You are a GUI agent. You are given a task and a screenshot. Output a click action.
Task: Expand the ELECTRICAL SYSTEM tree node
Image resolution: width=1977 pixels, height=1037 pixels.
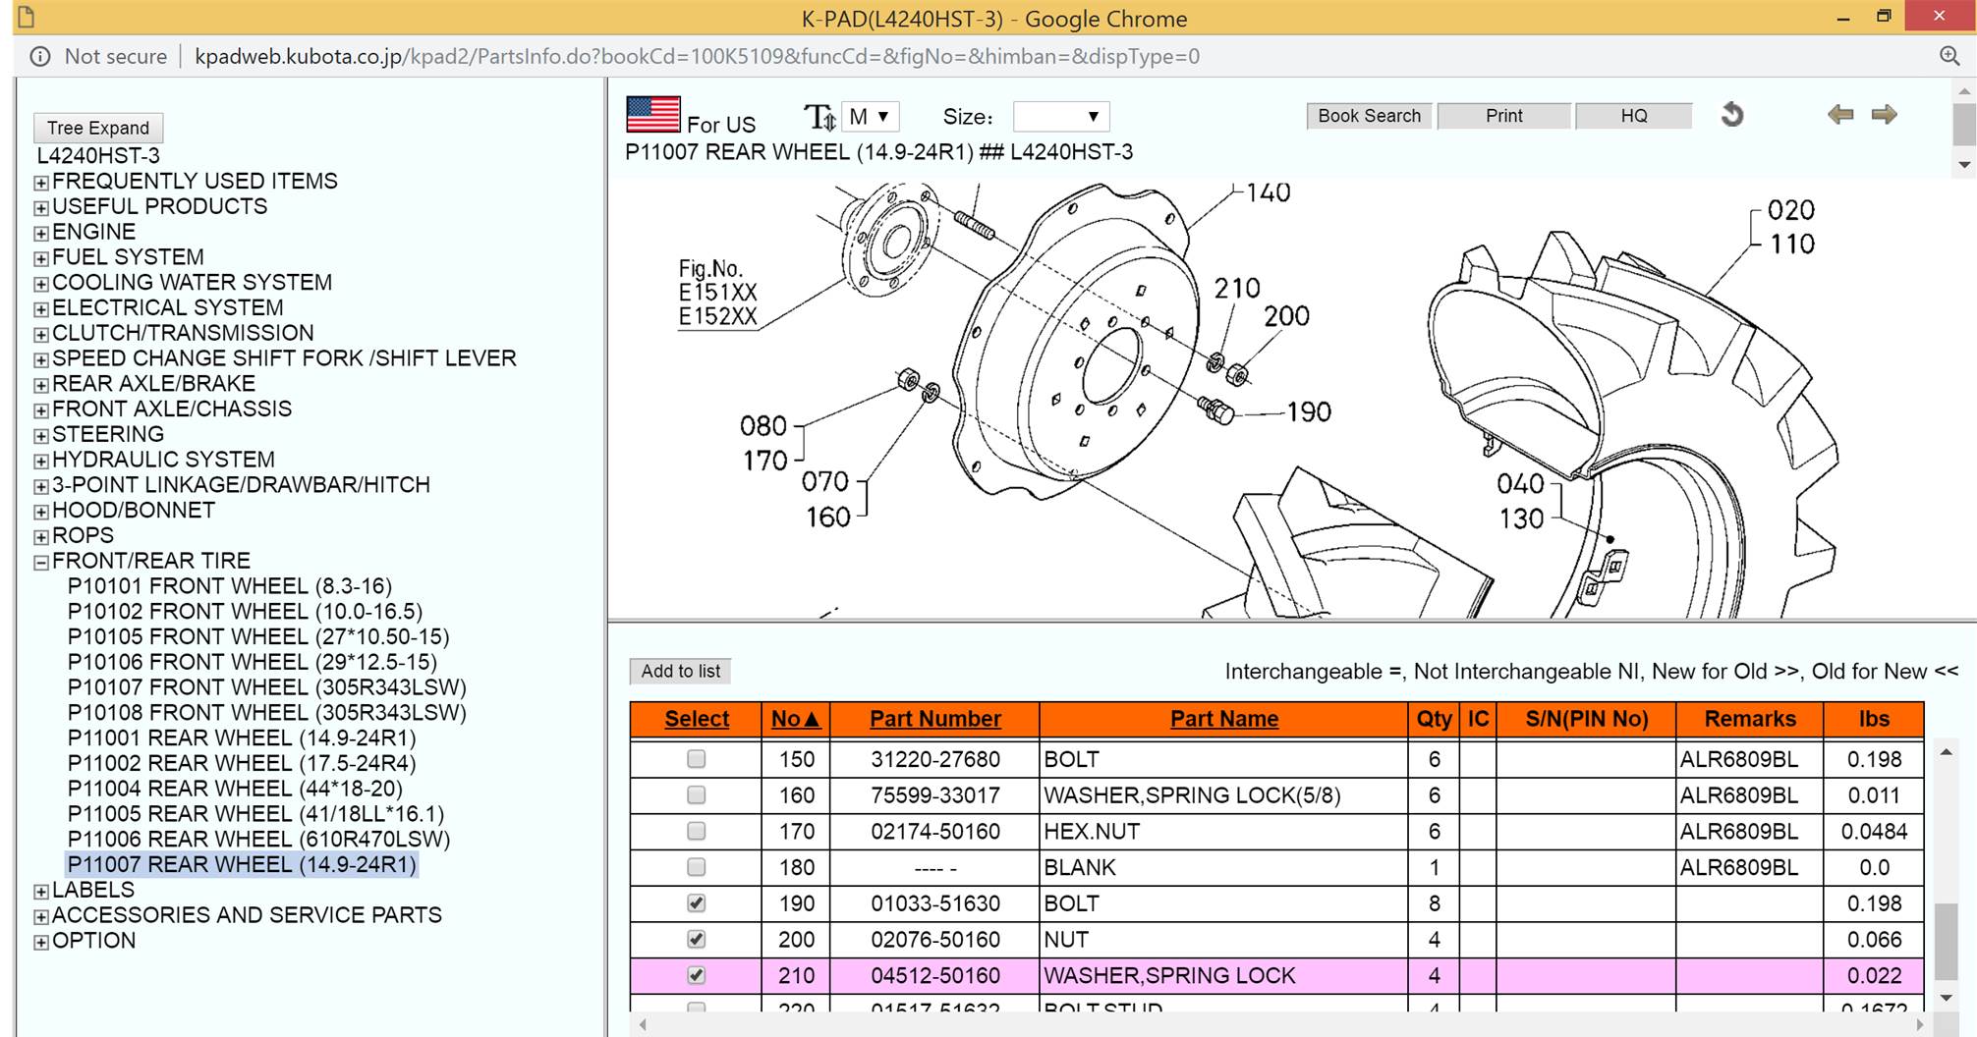(x=41, y=309)
